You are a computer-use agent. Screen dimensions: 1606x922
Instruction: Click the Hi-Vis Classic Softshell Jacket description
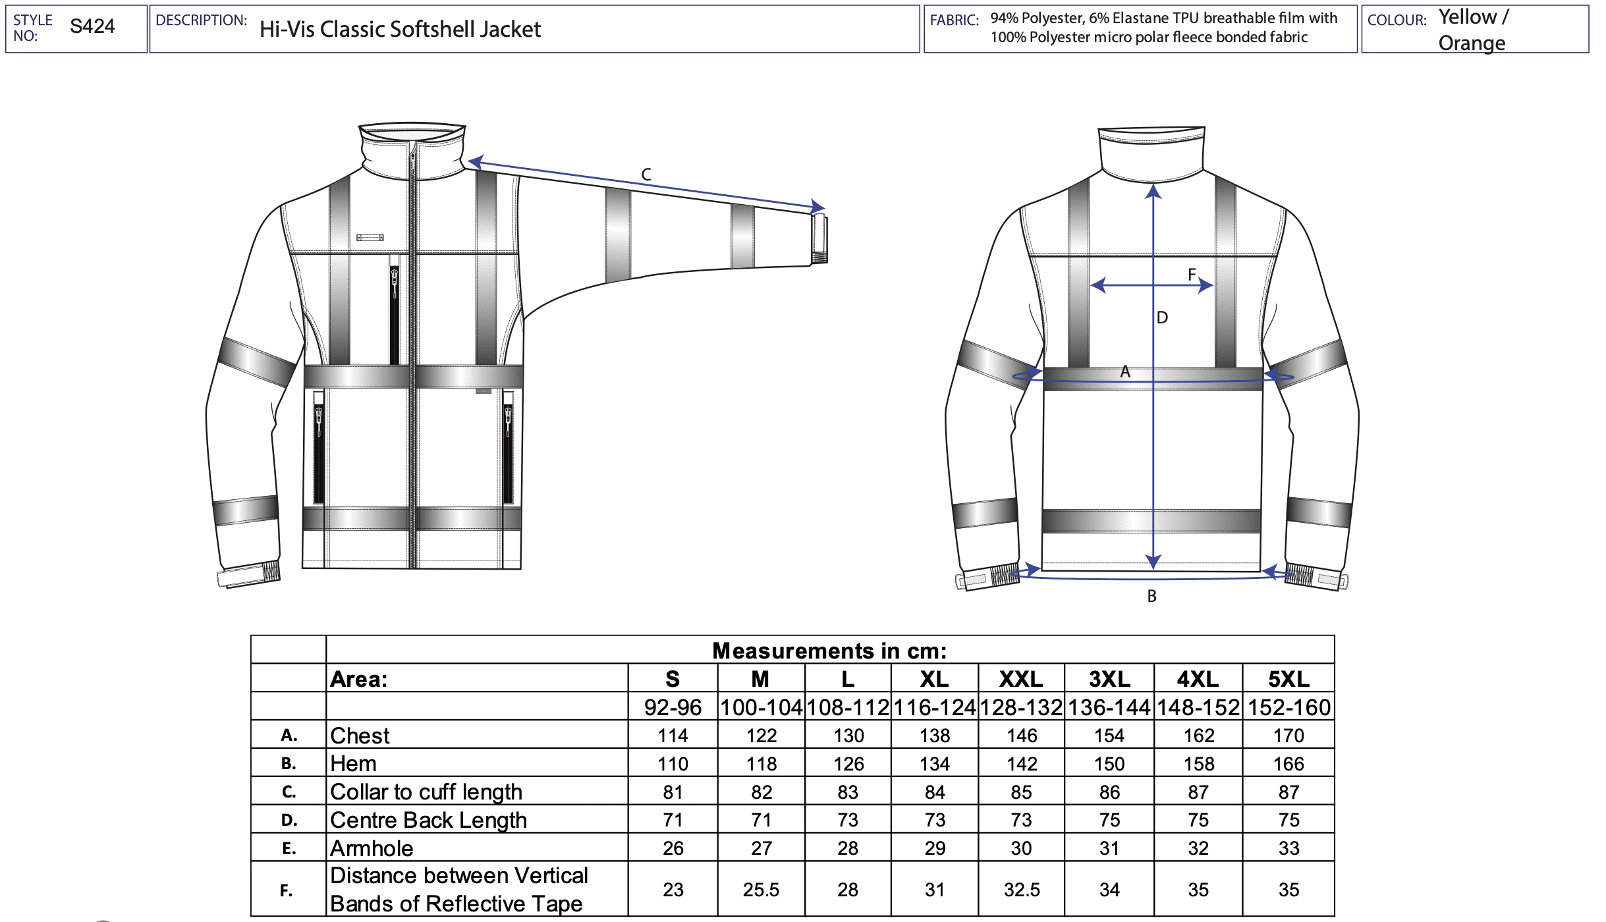click(x=400, y=29)
